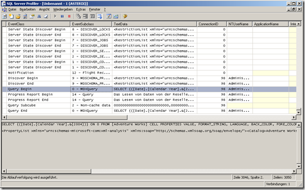Open the Datei menu
The width and height of the screenshot is (305, 190).
(12, 9)
